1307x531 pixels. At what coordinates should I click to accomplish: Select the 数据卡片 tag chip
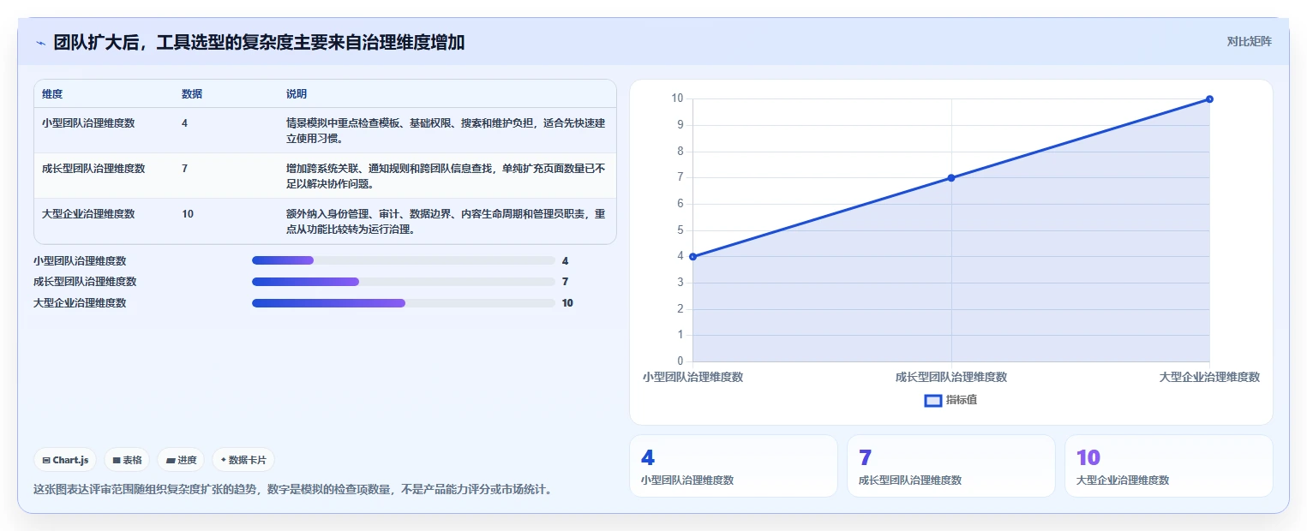(x=243, y=460)
